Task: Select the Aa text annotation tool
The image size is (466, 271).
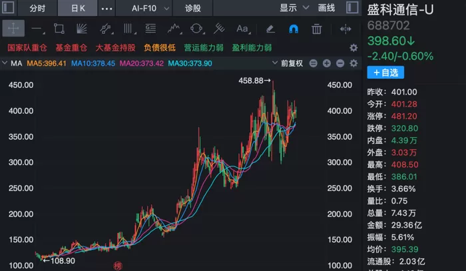Action: coord(244,29)
